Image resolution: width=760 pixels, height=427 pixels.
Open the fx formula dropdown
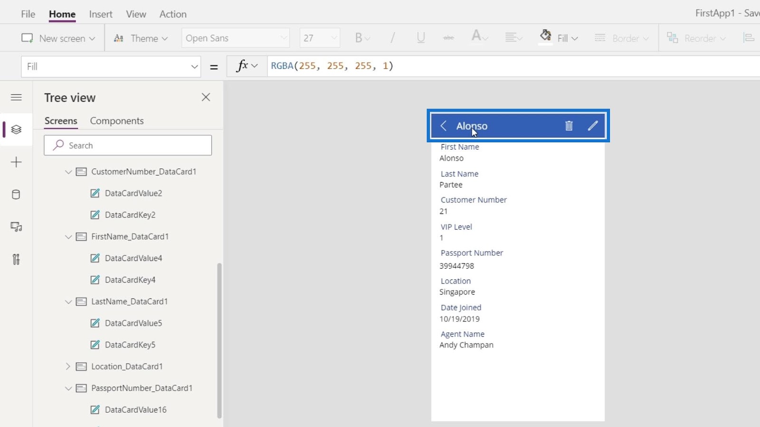(247, 66)
